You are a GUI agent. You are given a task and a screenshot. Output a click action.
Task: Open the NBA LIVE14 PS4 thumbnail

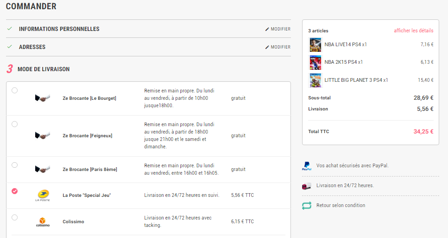[315, 45]
